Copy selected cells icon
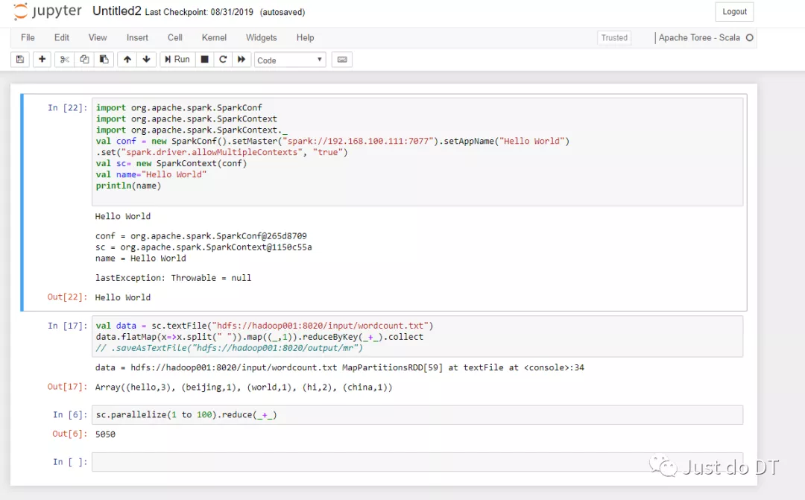Viewport: 805px width, 500px height. 84,60
